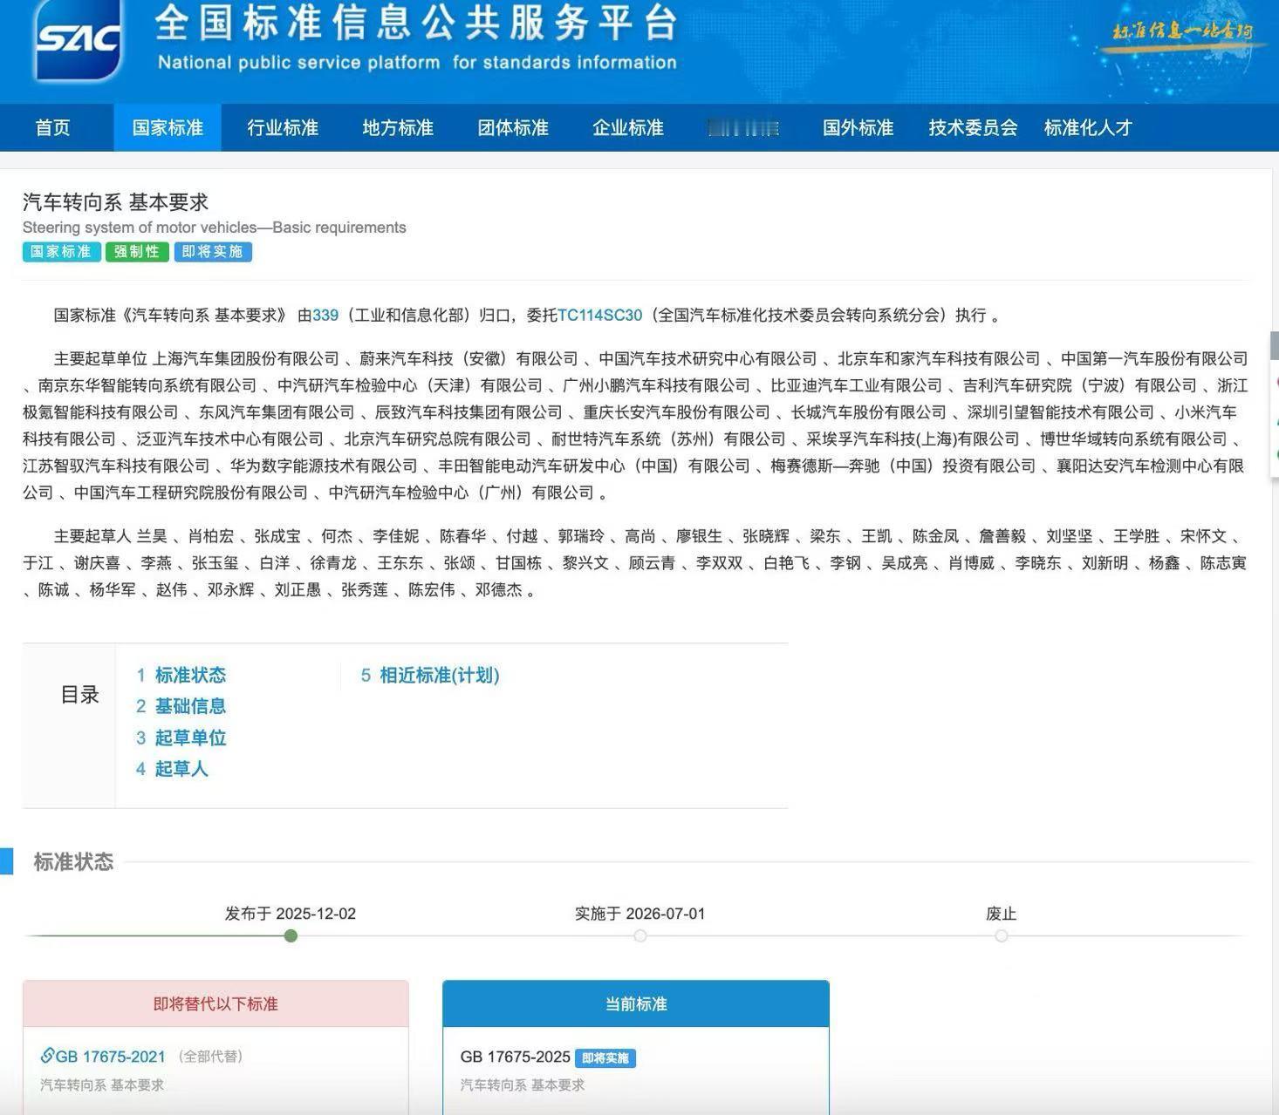Click the 废止 timeline dot
This screenshot has width=1279, height=1115.
coord(1002,936)
